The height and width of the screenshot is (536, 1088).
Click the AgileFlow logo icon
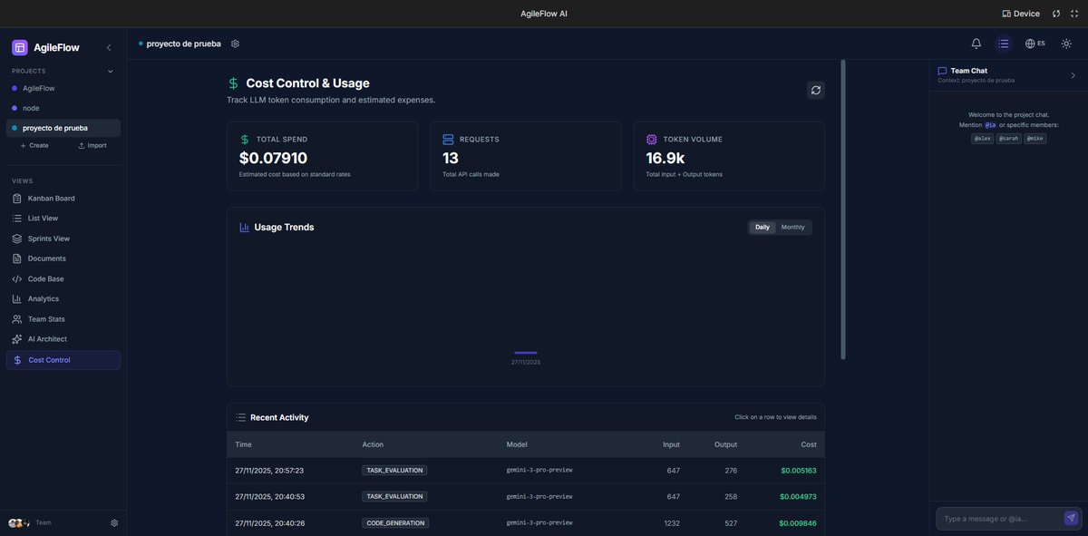20,47
